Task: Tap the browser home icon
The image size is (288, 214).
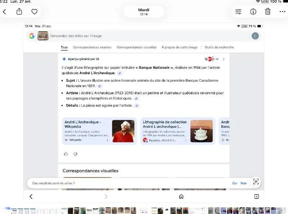Action: (181, 197)
